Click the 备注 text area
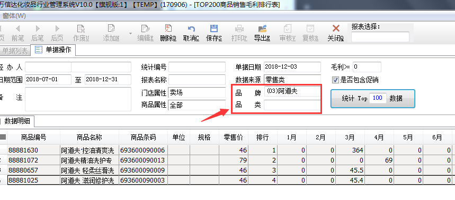This screenshot has height=200, width=455. click(78, 99)
